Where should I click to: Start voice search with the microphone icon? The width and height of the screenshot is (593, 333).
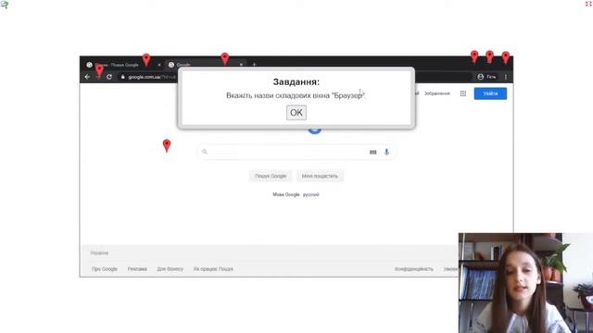(386, 152)
